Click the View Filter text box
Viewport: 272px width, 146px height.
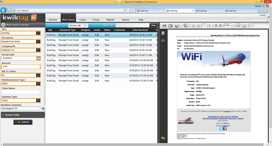(132, 25)
